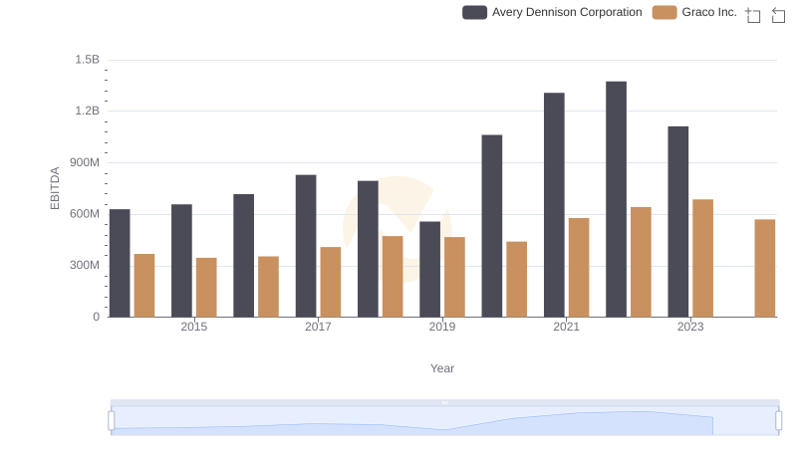Toggle the Graco Inc. legend series
Screen dimensions: 797x459
(x=694, y=12)
